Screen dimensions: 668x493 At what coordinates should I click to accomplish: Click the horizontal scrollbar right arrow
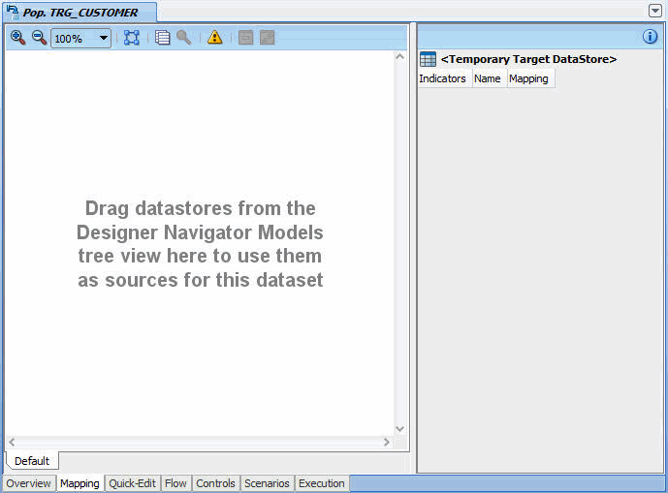coord(387,442)
